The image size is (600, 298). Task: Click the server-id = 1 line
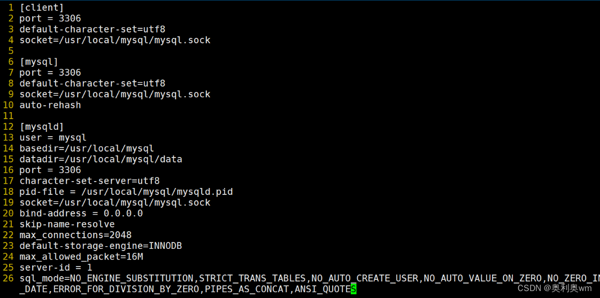point(56,268)
